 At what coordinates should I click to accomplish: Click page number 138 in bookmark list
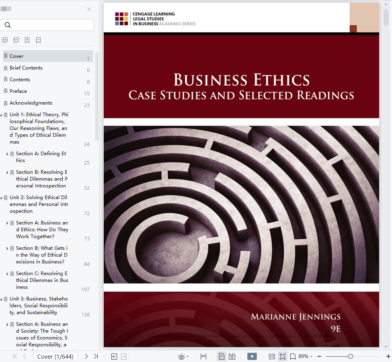[x=86, y=315]
